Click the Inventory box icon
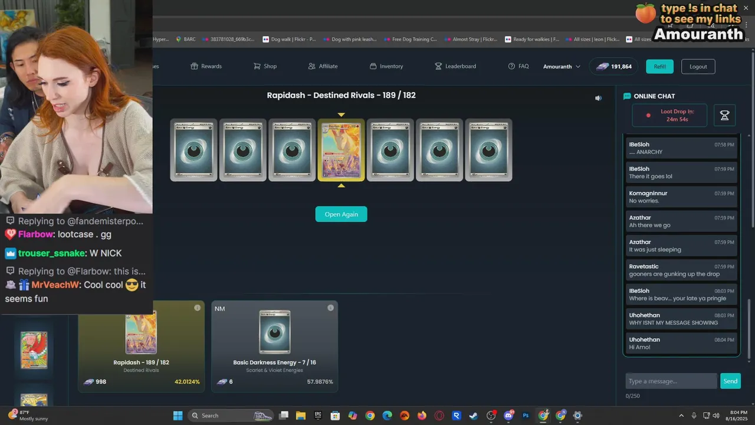This screenshot has width=755, height=425. [x=373, y=66]
